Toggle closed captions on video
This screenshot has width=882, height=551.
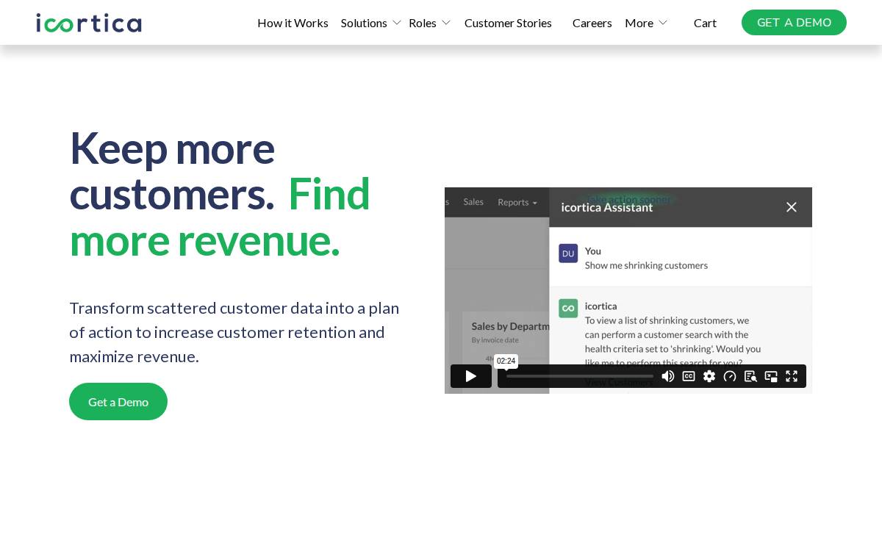(x=689, y=376)
